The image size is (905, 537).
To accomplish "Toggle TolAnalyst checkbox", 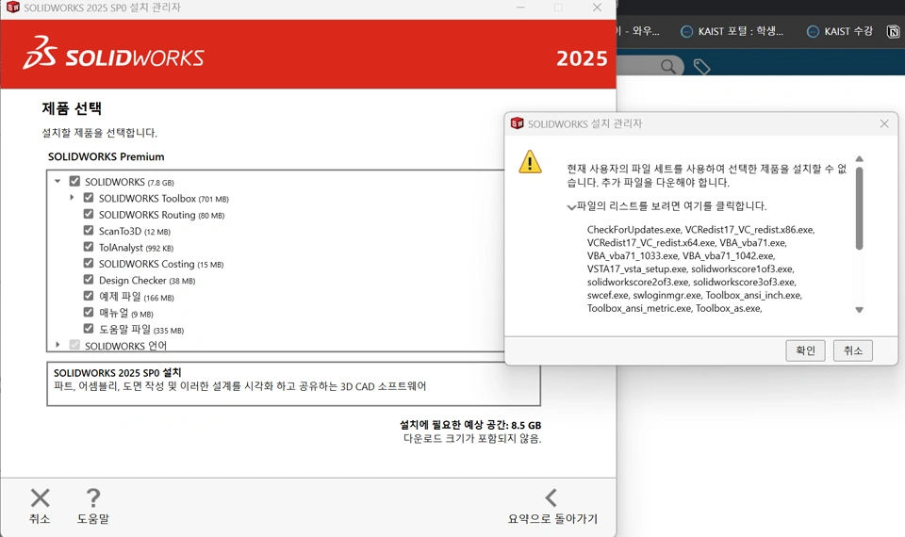I will [x=89, y=247].
